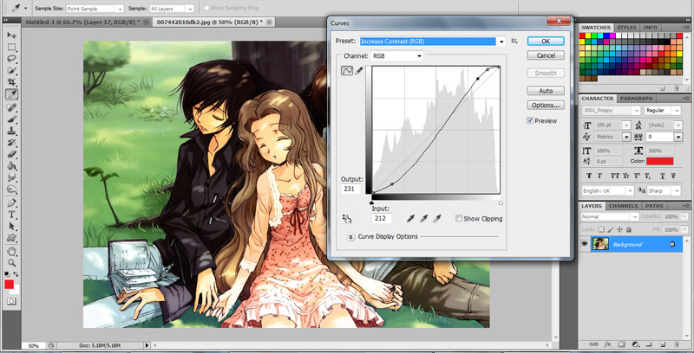The image size is (694, 353).
Task: Click the Delete layer trash icon
Action: pos(677,344)
